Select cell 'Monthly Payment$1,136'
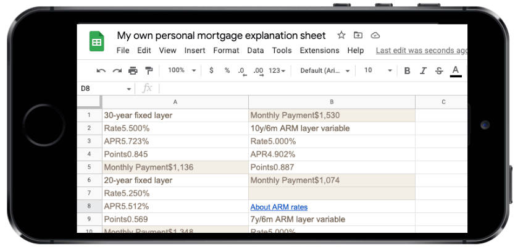Image resolution: width=523 pixels, height=252 pixels. (175, 167)
